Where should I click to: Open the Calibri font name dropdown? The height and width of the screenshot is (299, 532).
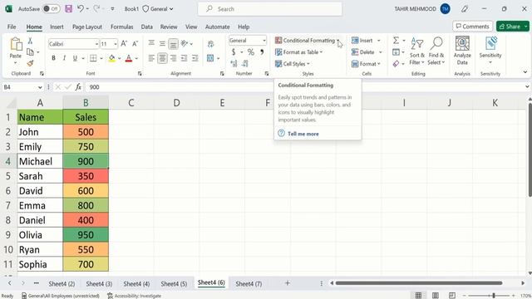click(96, 44)
